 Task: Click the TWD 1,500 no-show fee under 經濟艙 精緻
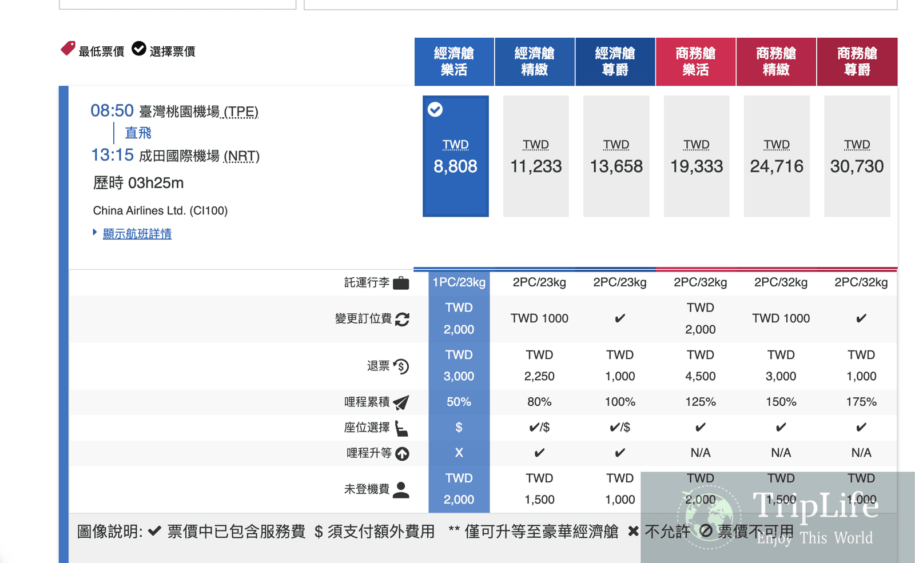pyautogui.click(x=539, y=489)
